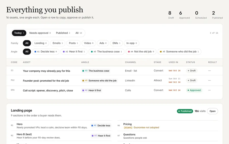Open the 02 Hero B (test) section row
Image resolution: width=229 pixels, height=144 pixels.
click(x=61, y=136)
